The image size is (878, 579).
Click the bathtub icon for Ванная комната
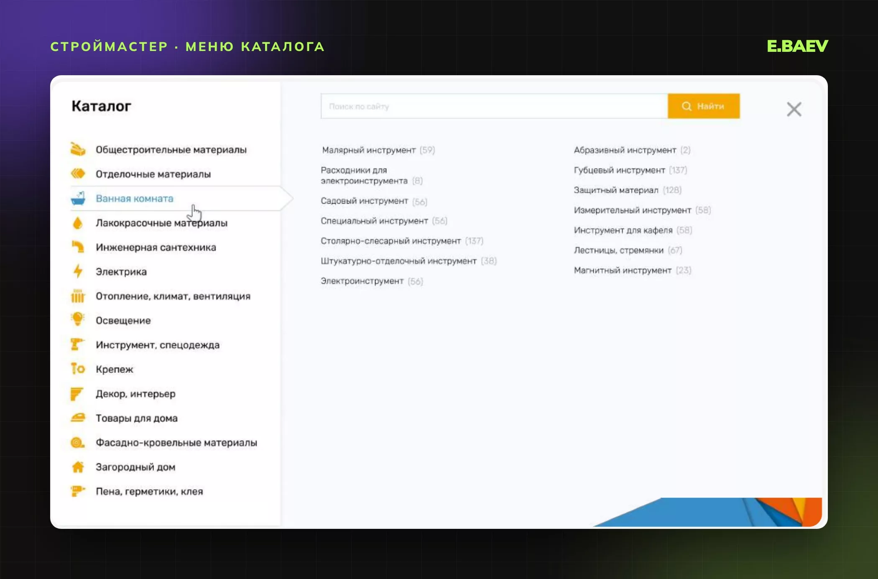(x=78, y=198)
